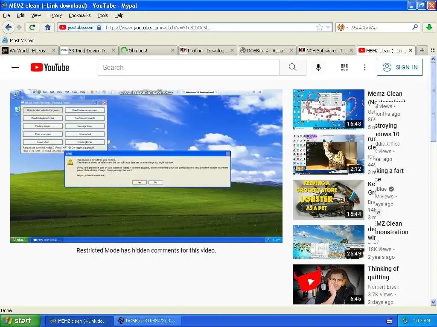Switch to the S3 Trio Device D... tab

89,50
